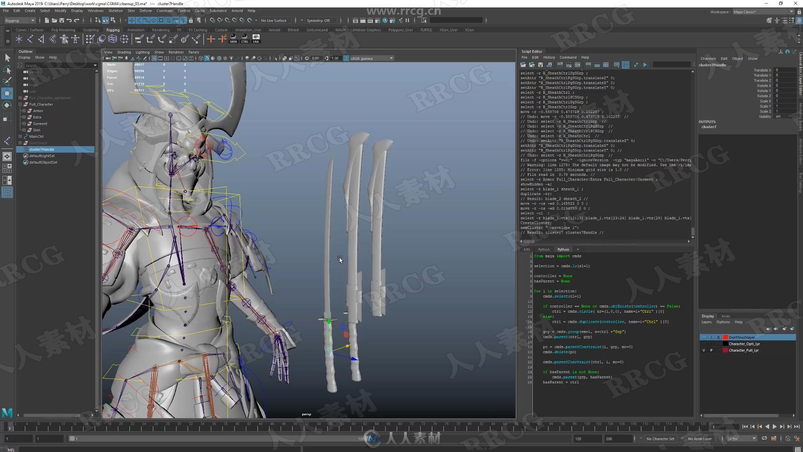Select the LRA shelf button
803x452 pixels.
256,39
